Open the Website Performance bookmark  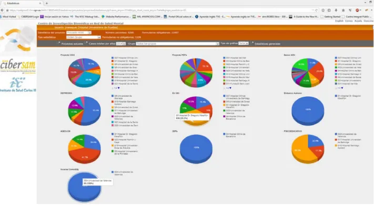116,17
